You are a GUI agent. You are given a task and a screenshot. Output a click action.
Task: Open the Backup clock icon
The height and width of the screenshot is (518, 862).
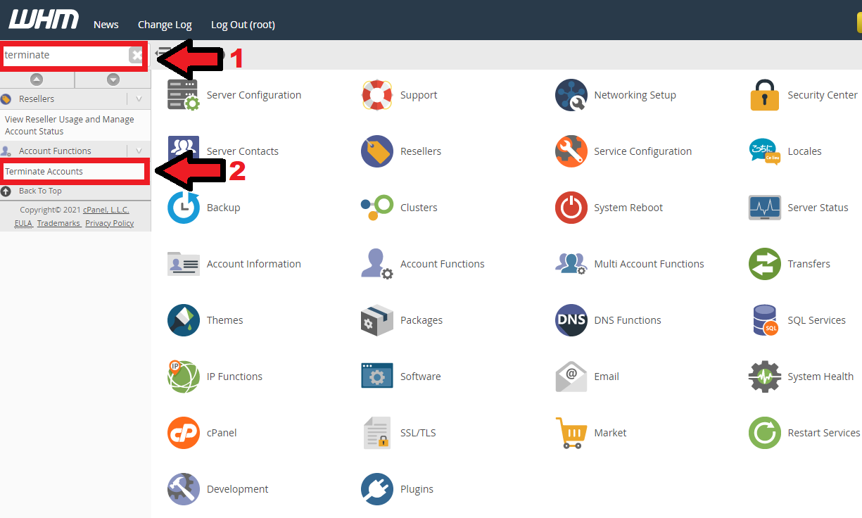point(183,208)
